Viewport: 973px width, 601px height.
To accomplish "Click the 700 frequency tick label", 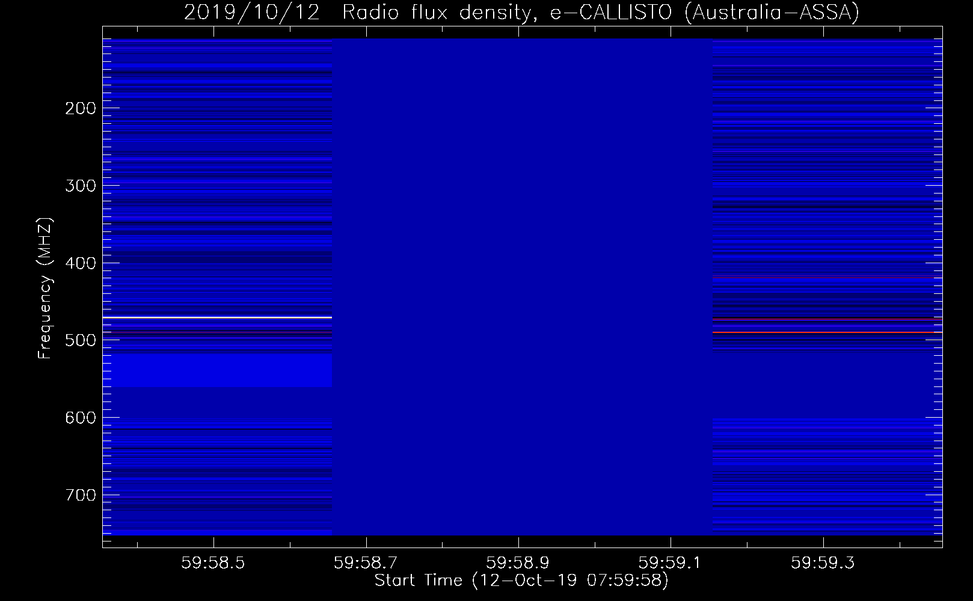I will [81, 495].
